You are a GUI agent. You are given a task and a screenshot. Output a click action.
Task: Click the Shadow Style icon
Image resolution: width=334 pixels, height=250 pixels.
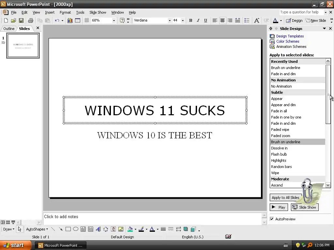tap(186, 229)
